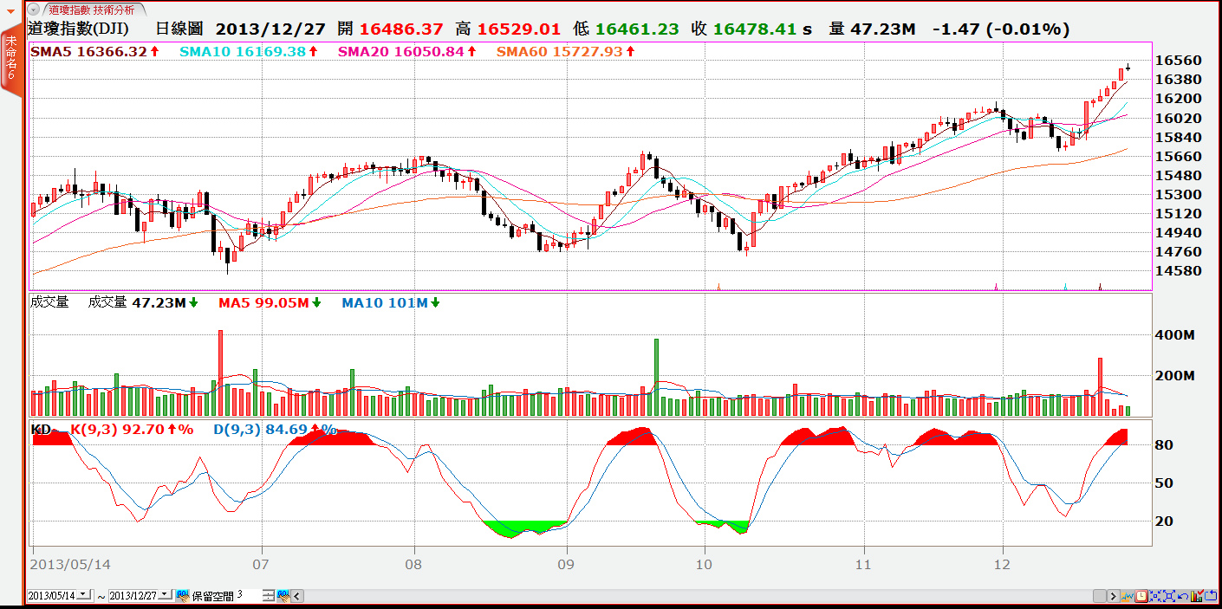Adjust the 保留空間 stepper control
The width and height of the screenshot is (1222, 609).
[x=270, y=595]
